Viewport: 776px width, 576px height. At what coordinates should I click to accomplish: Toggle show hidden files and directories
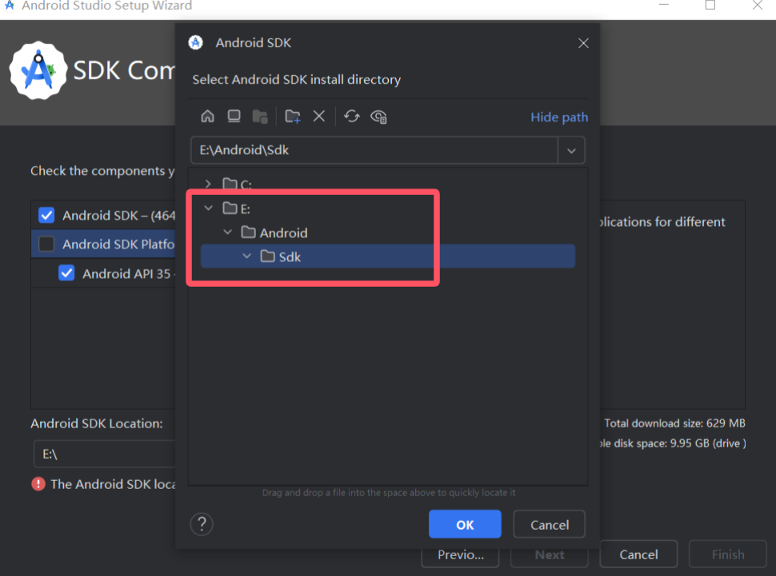(378, 116)
